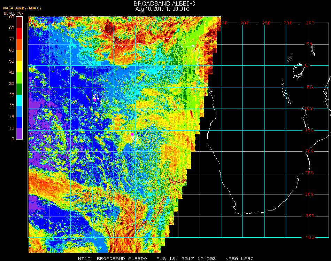Click the 40S latitude label
Image resolution: width=331 pixels, height=261 pixels.
(x=310, y=237)
